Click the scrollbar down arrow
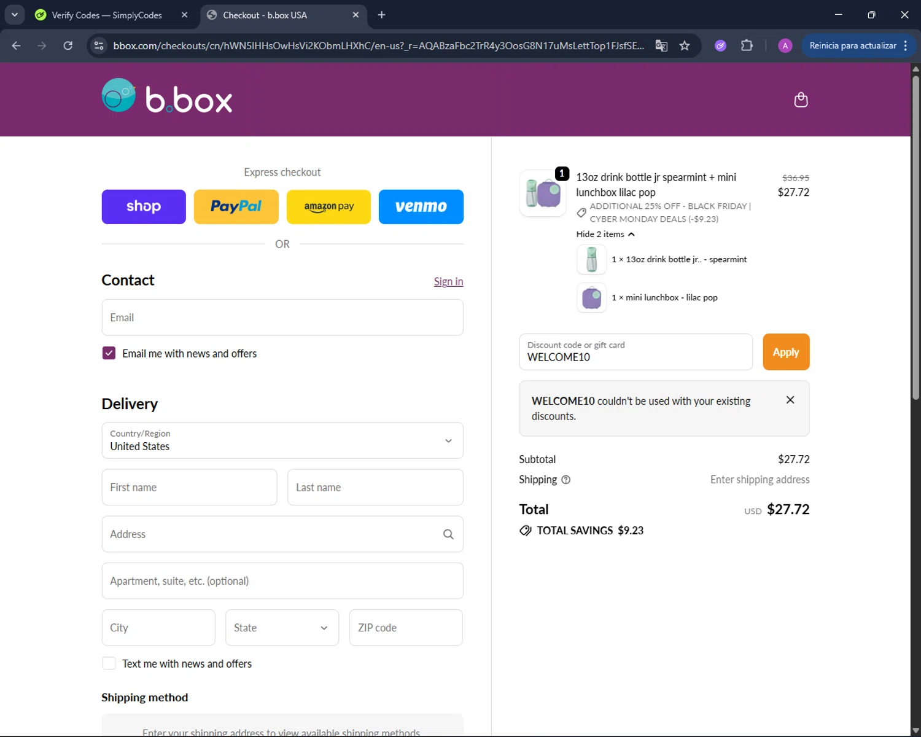Viewport: 921px width, 737px height. tap(915, 731)
